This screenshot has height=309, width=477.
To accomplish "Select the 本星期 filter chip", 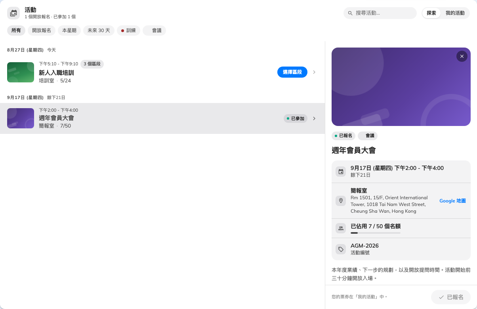I will click(x=69, y=31).
